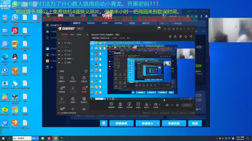Hide the 文本 4 source layer

point(59,43)
